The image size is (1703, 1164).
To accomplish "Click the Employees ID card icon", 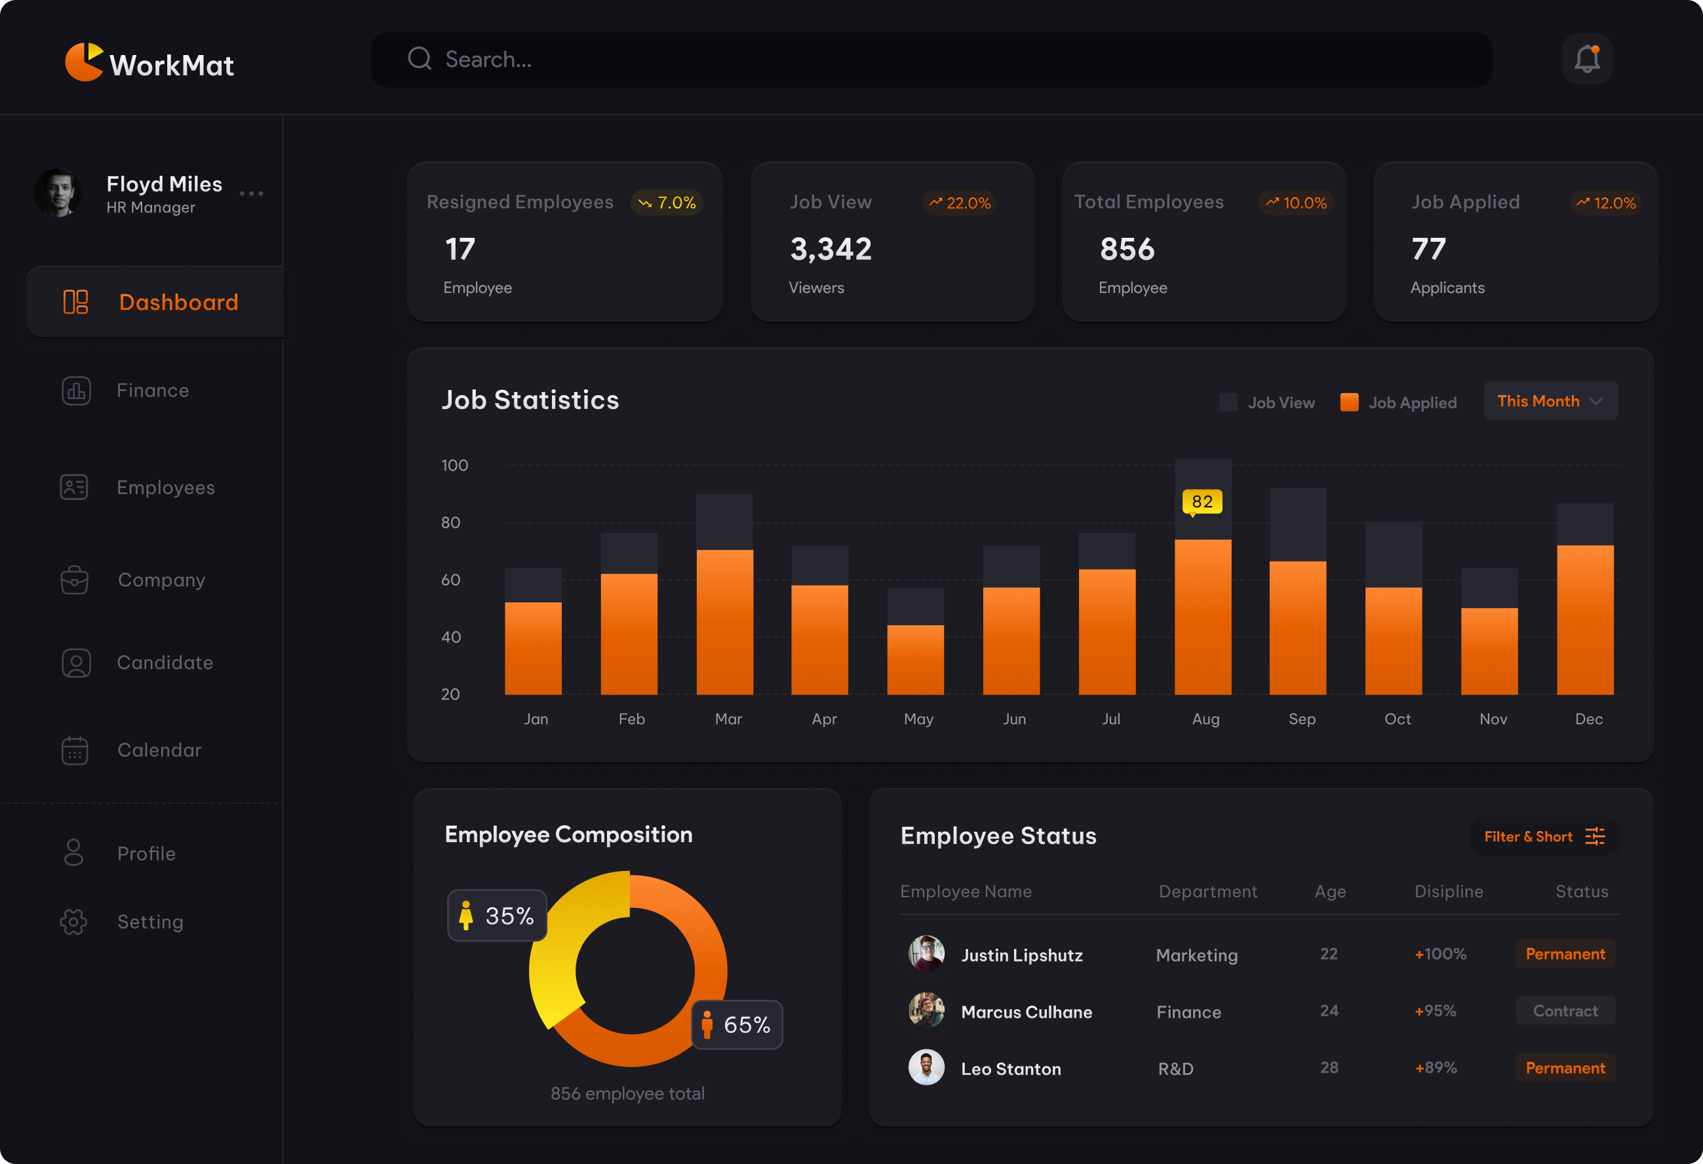I will tap(74, 487).
